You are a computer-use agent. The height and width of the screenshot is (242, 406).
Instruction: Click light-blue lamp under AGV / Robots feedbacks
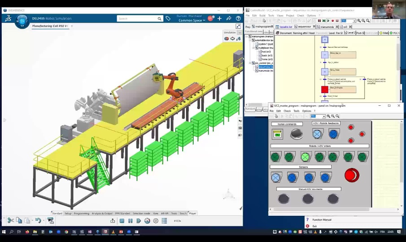tap(317, 134)
